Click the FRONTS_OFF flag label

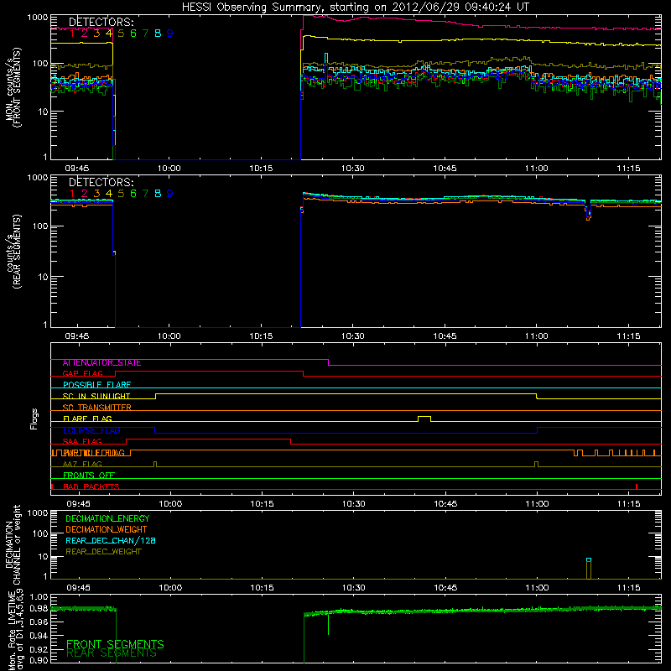[x=89, y=476]
